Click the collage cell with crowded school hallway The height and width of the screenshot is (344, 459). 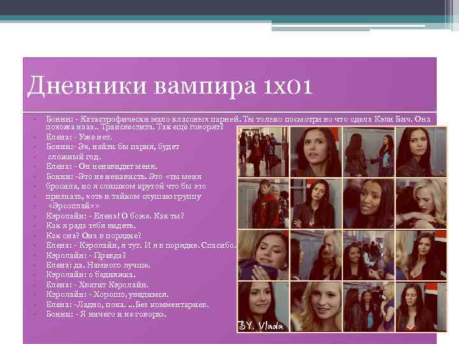[x=263, y=152]
